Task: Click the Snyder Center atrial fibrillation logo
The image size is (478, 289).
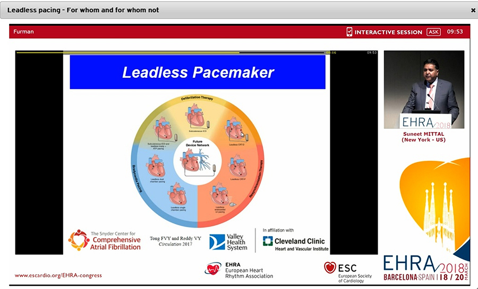Action: 105,240
